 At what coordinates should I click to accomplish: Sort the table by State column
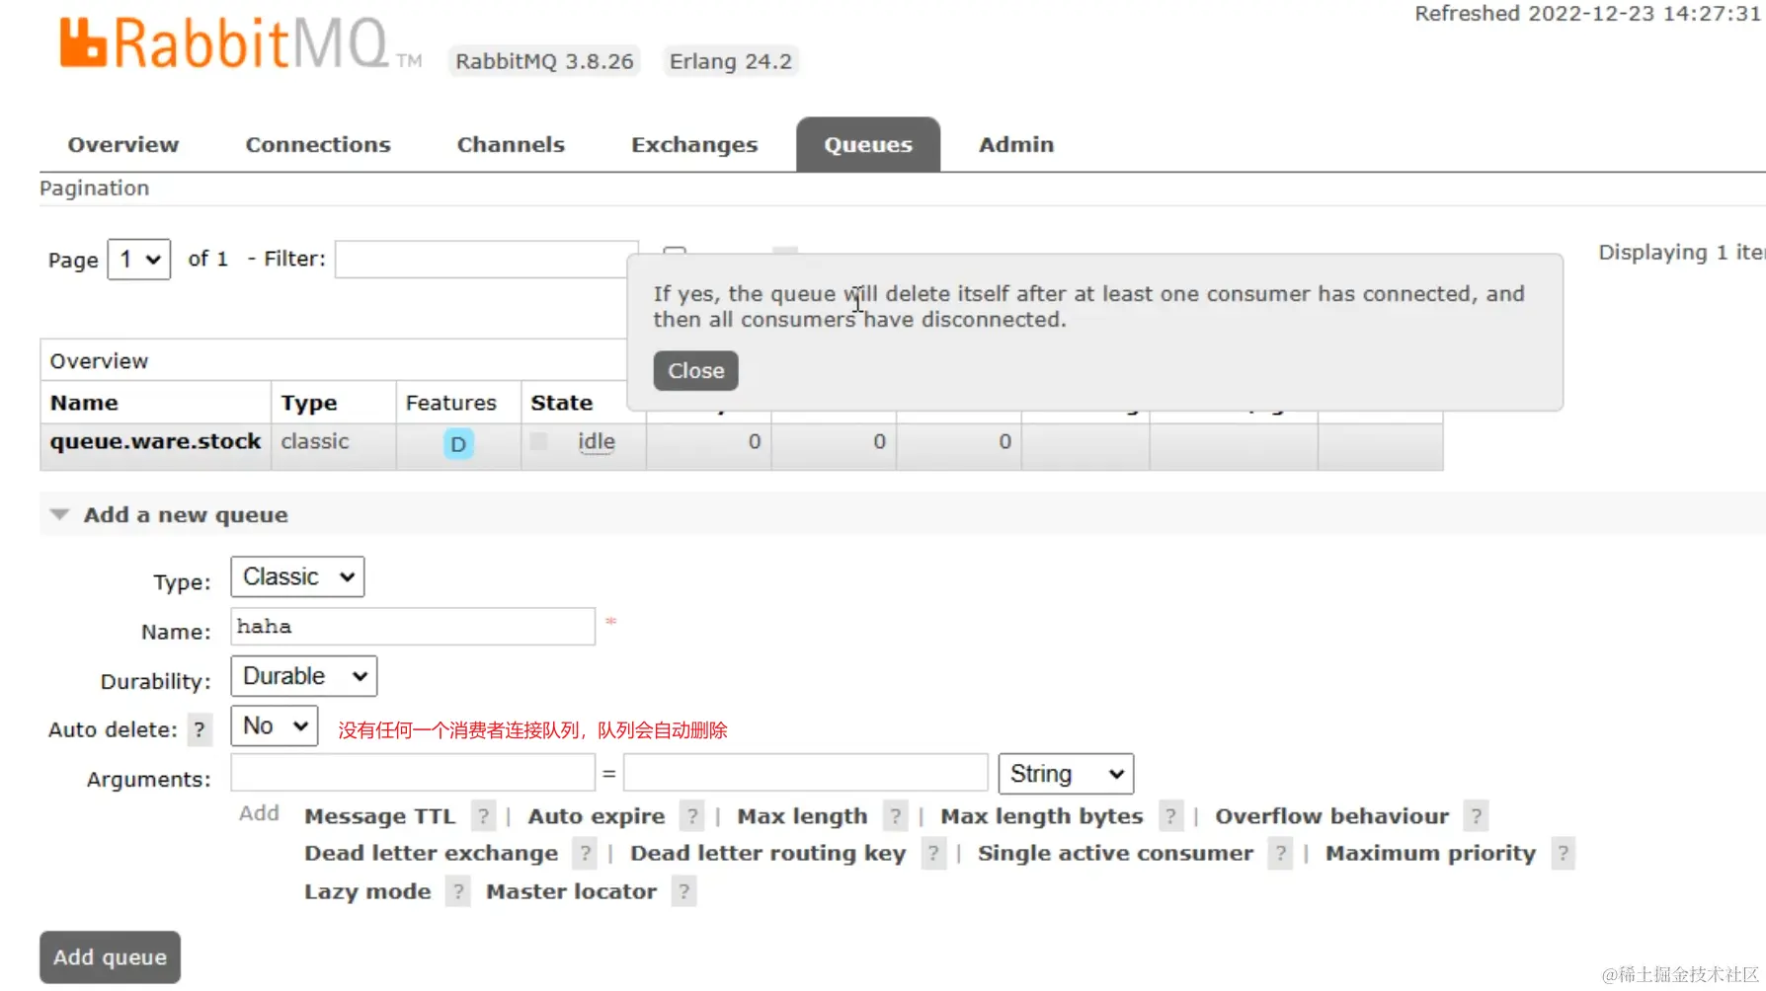pyautogui.click(x=561, y=403)
